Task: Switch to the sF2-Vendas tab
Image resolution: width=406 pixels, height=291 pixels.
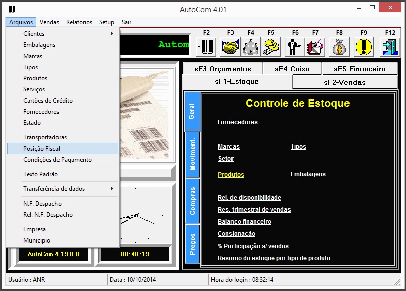Action: [345, 82]
